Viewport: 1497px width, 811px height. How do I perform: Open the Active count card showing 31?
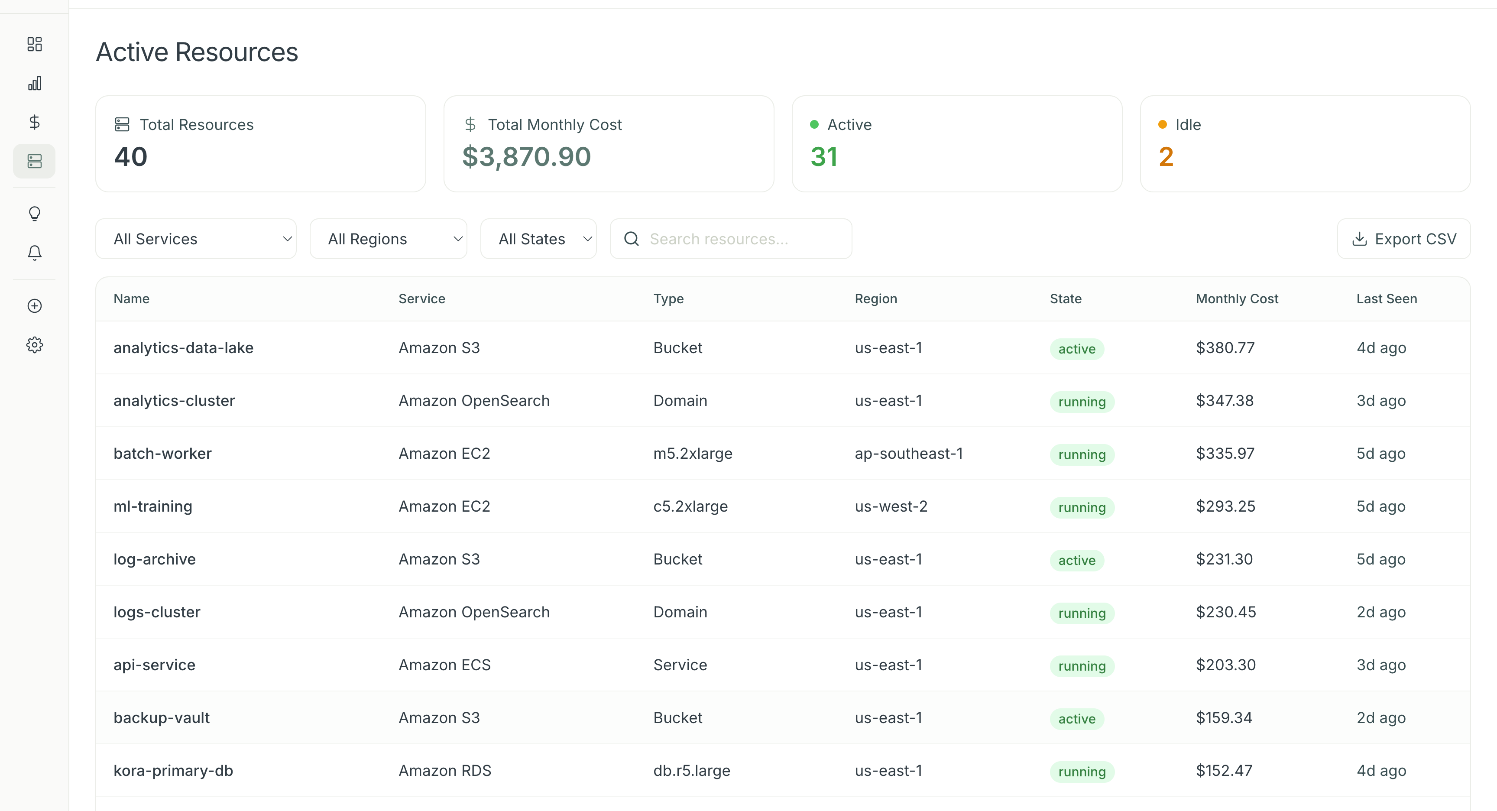click(956, 143)
